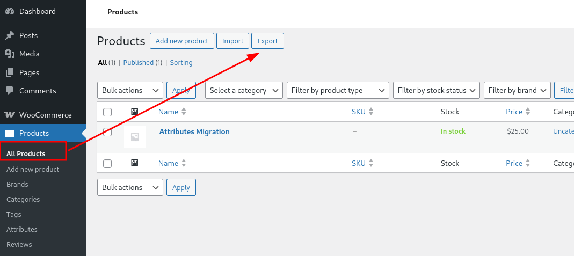Click the Export button

(x=267, y=41)
